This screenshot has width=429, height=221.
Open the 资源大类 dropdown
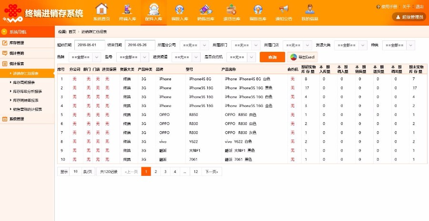pyautogui.click(x=350, y=45)
